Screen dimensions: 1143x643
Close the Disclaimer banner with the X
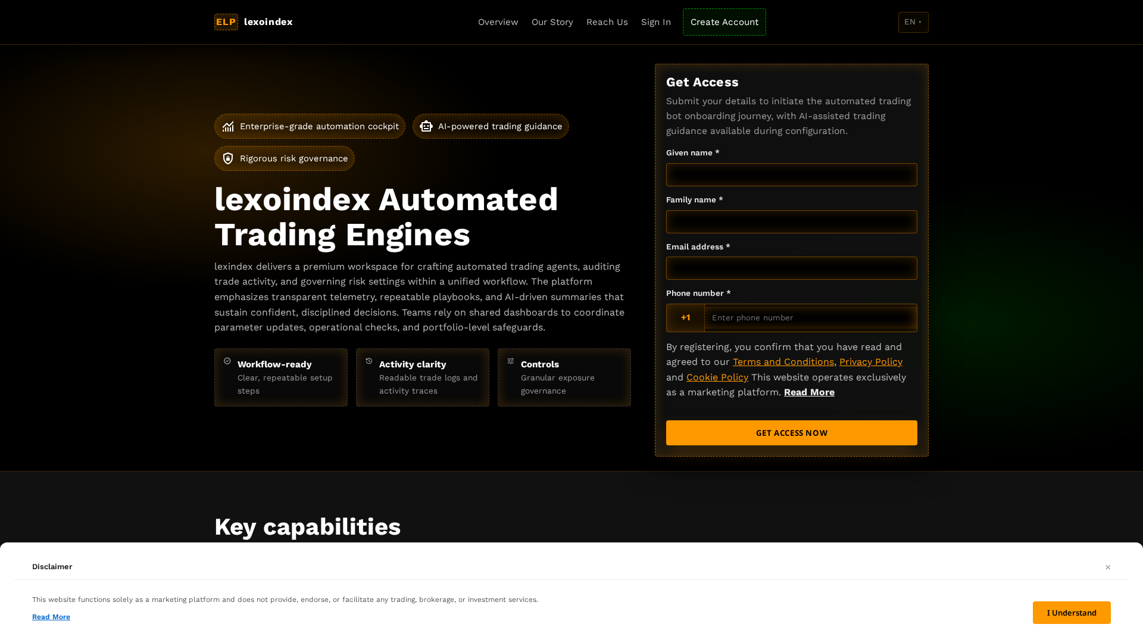pyautogui.click(x=1108, y=567)
